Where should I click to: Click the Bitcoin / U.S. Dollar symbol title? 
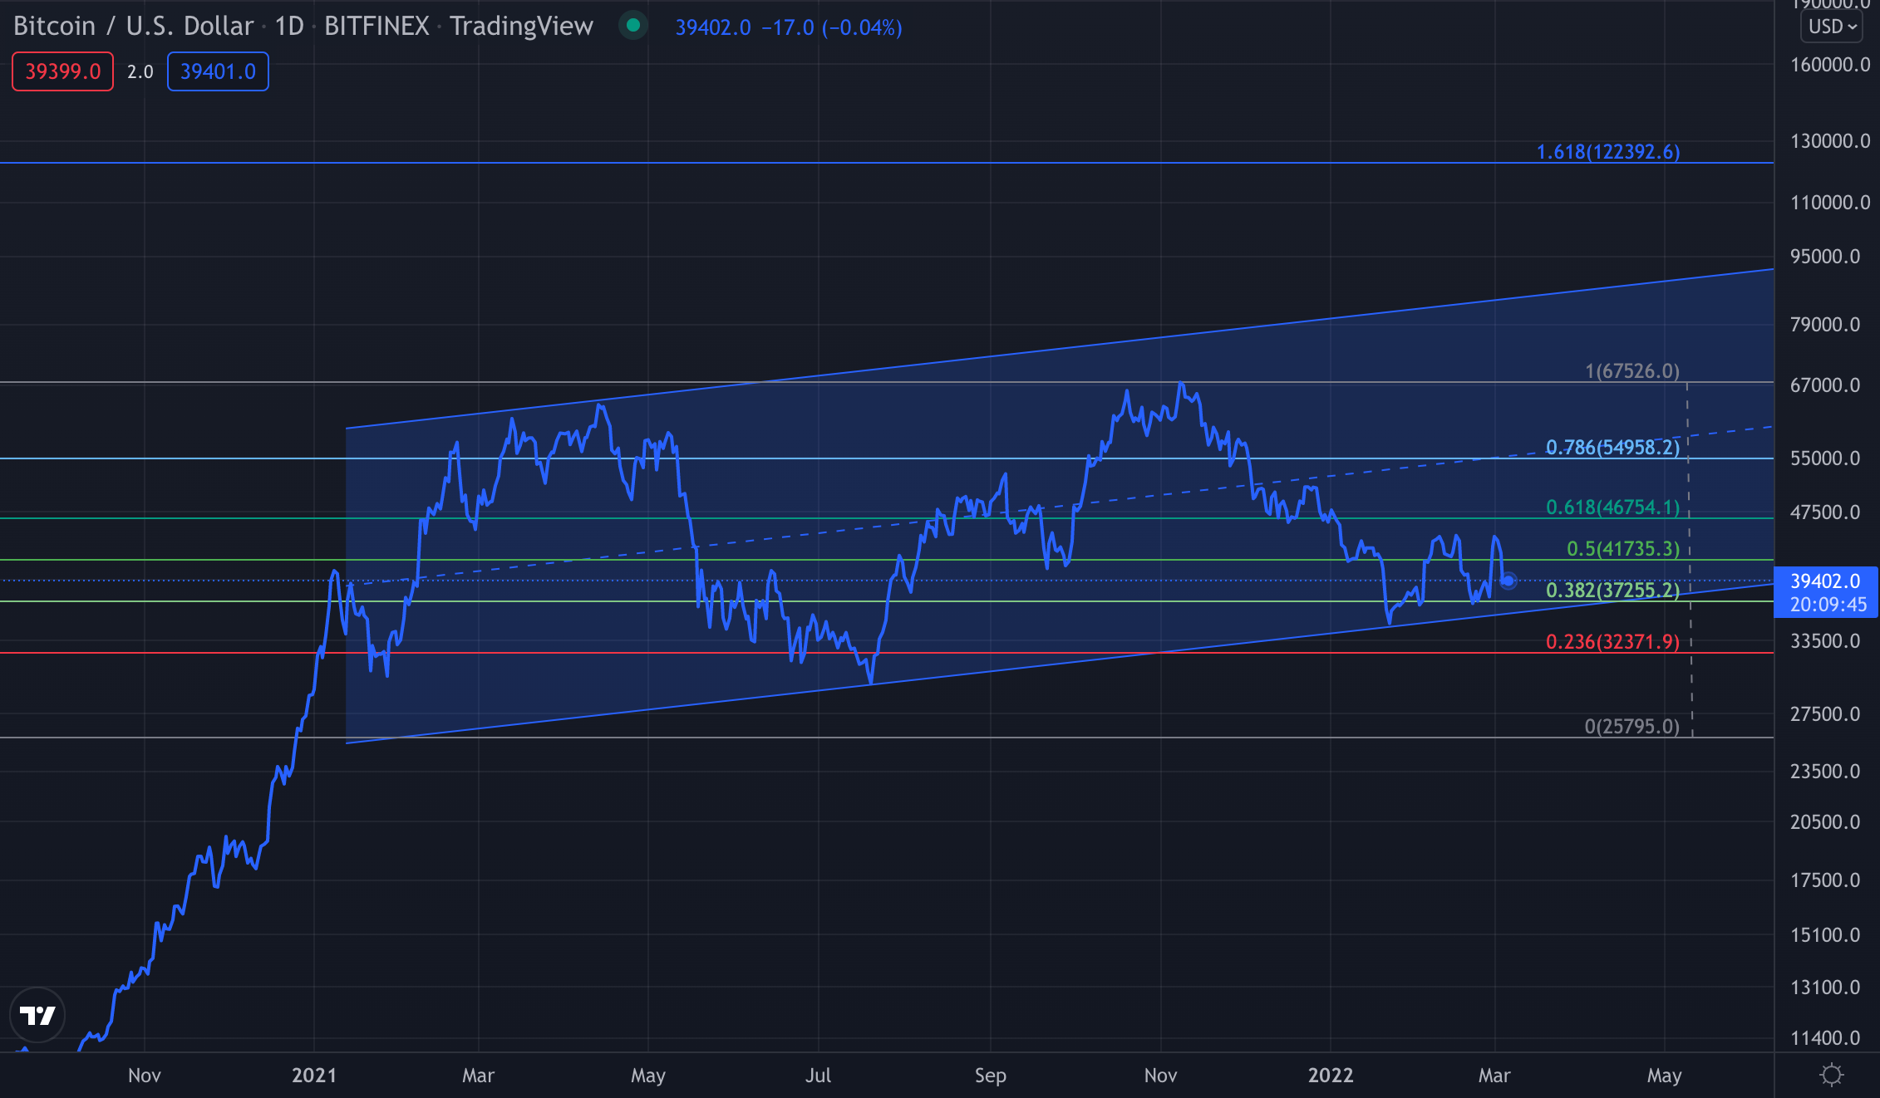(133, 27)
